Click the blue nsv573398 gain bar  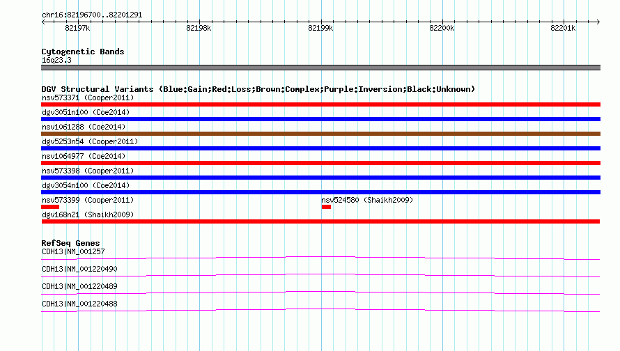coord(320,178)
